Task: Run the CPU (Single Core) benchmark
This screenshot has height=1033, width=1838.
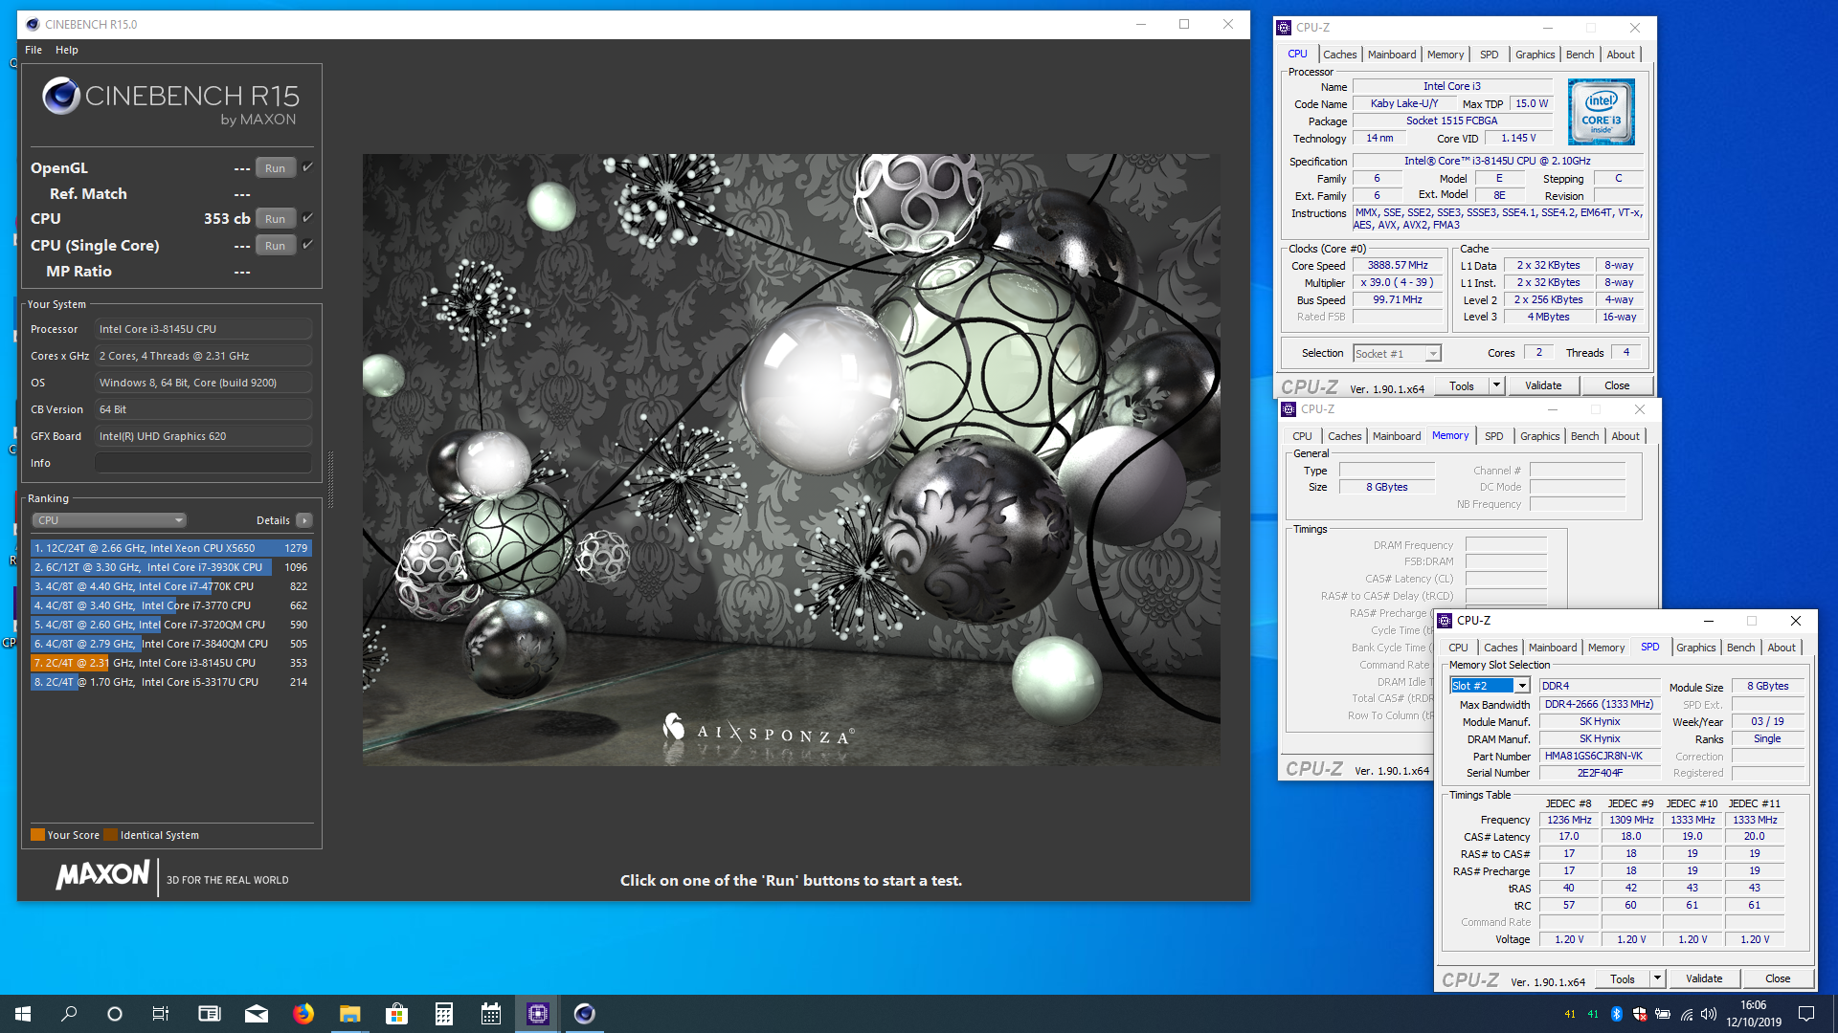Action: 276,245
